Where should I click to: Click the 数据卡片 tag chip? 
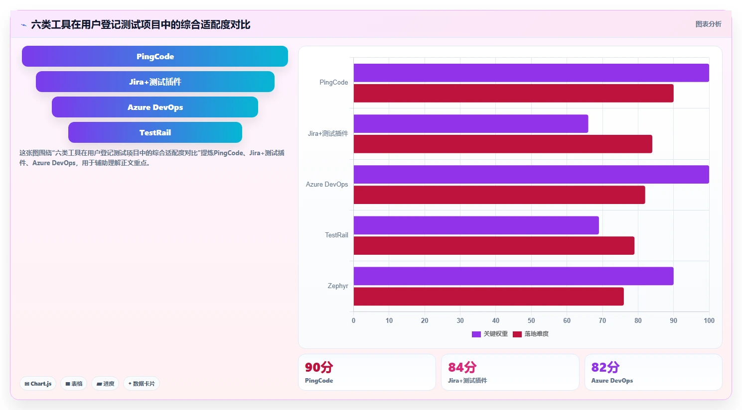142,384
